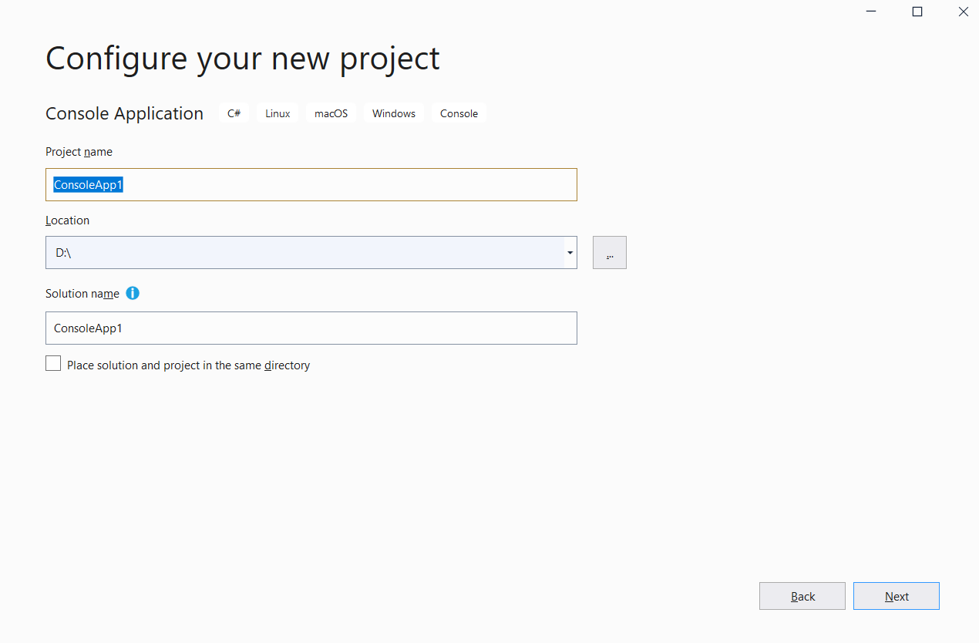The height and width of the screenshot is (643, 979).
Task: Click the Linux platform tag
Action: [x=278, y=113]
